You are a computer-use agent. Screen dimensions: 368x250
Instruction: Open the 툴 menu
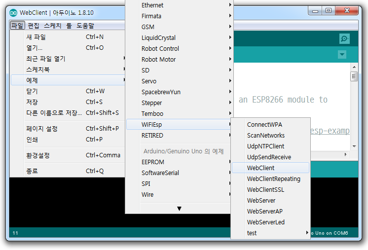(69, 25)
